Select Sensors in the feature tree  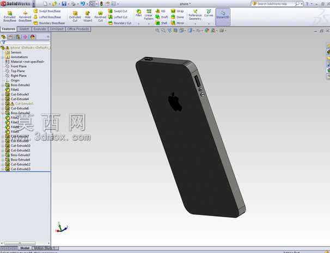(16, 52)
